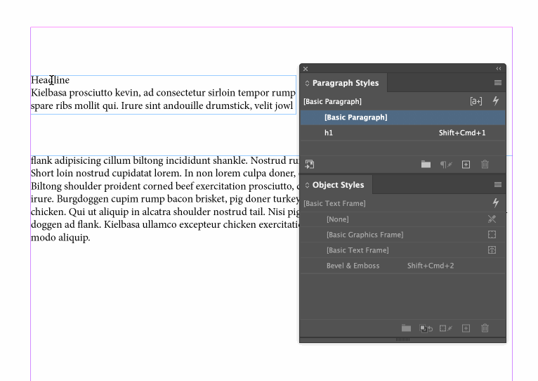Select the [Basic Paragraph] style row
Image resolution: width=538 pixels, height=381 pixels.
pos(402,117)
